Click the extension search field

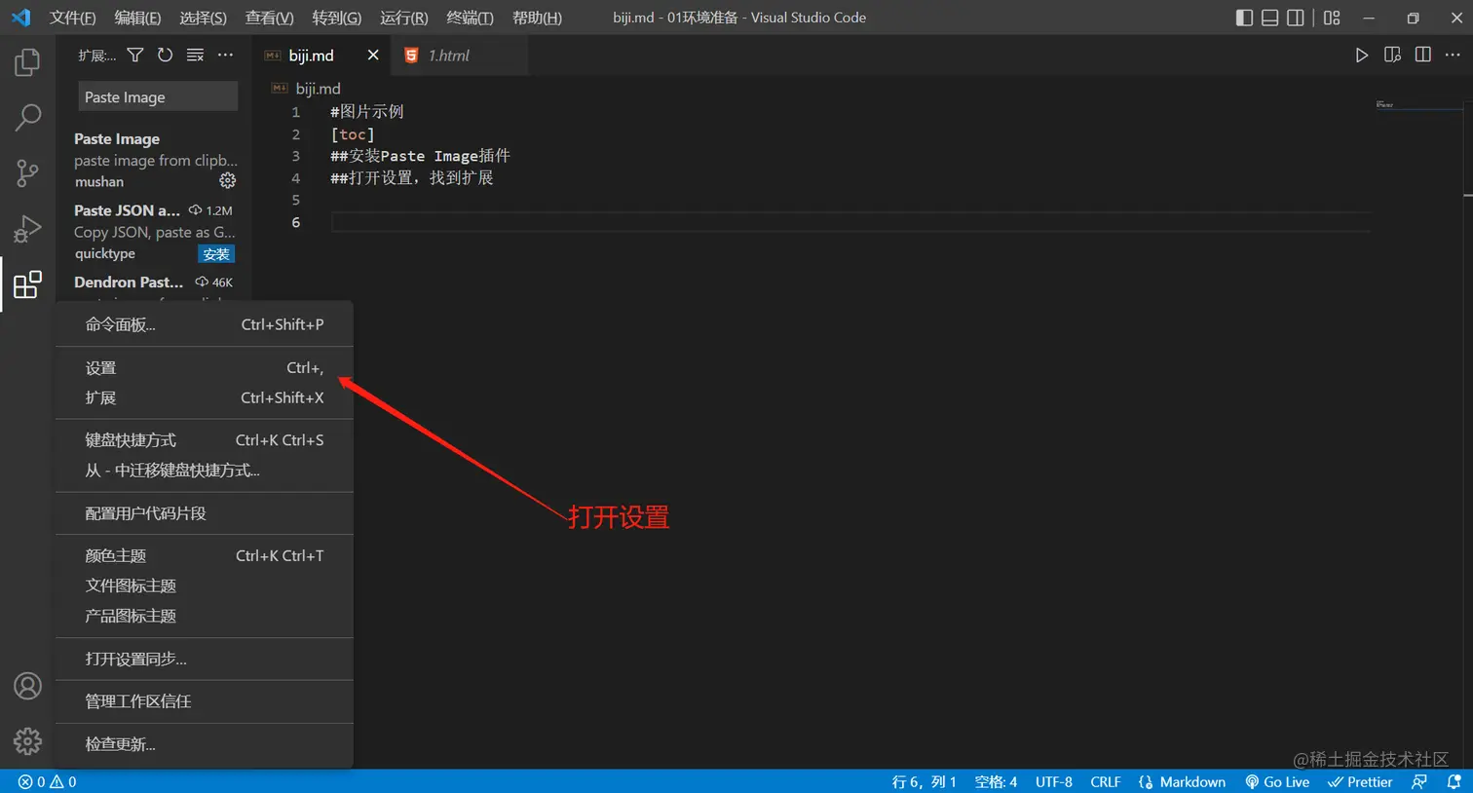[158, 96]
